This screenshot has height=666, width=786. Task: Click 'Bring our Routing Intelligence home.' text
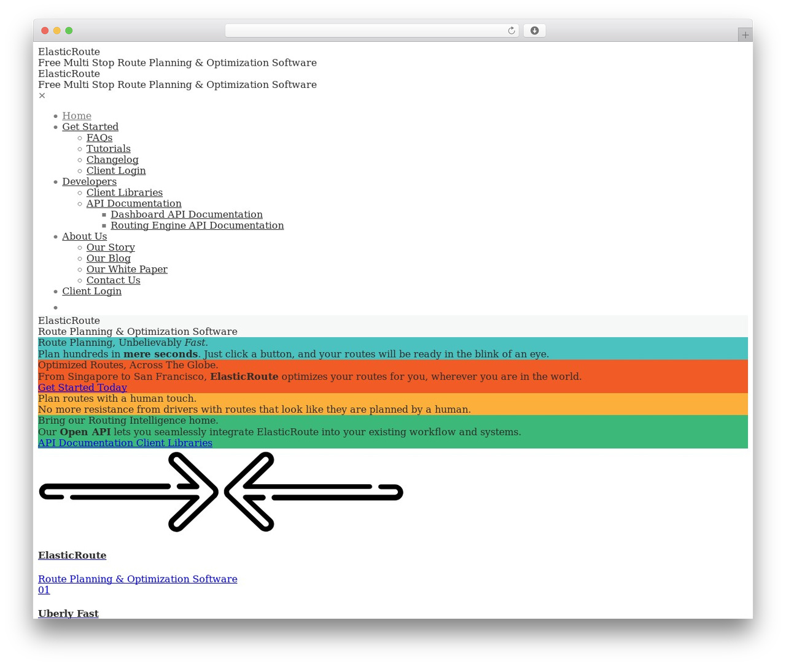[x=128, y=421]
